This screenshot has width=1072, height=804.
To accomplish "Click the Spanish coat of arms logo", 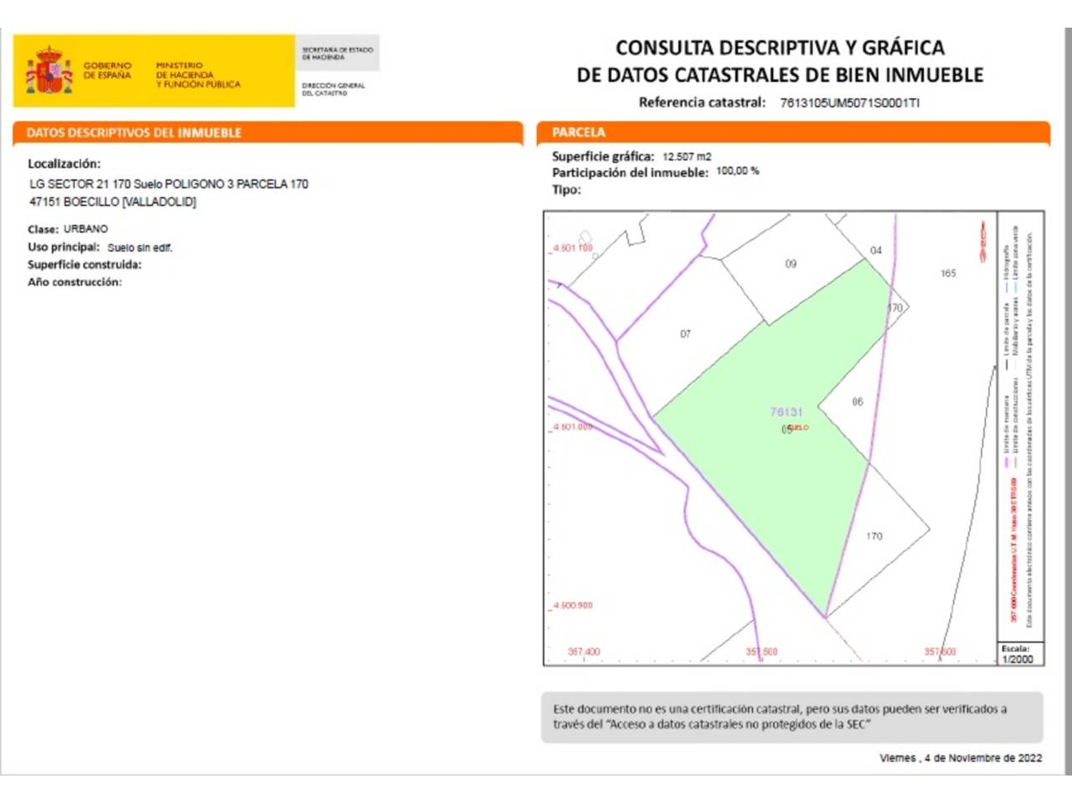I will 49,71.
